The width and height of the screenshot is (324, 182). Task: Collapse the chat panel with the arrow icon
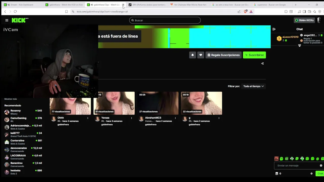click(x=274, y=29)
